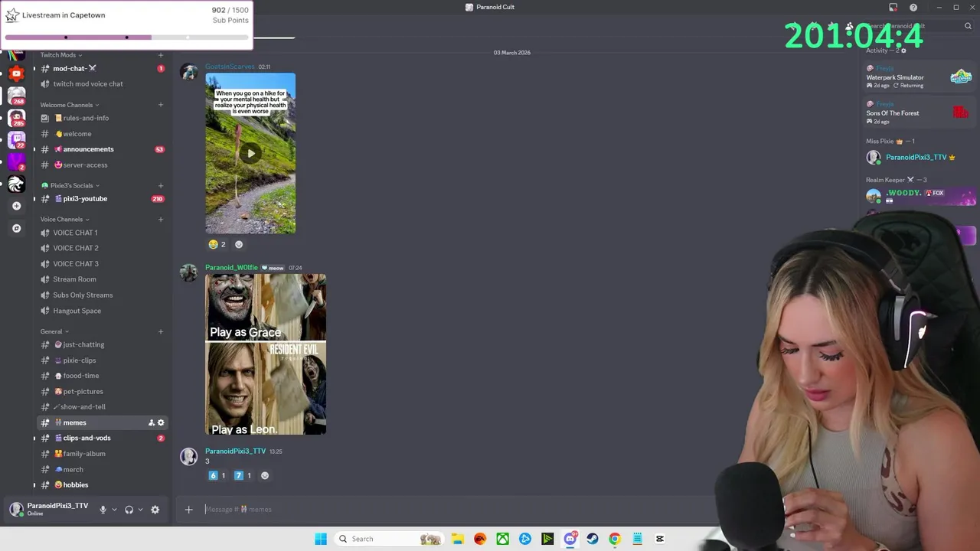980x551 pixels.
Task: Play the hiking video
Action: 250,153
